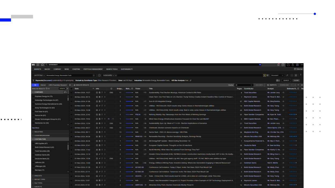This screenshot has height=188, width=335.
Task: Open the help question mark icon
Action: point(283,65)
